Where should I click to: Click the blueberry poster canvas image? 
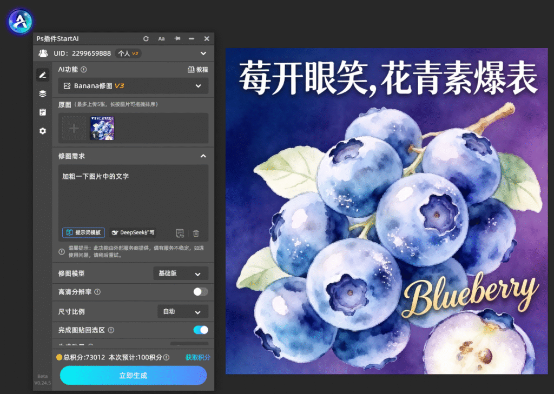point(386,211)
